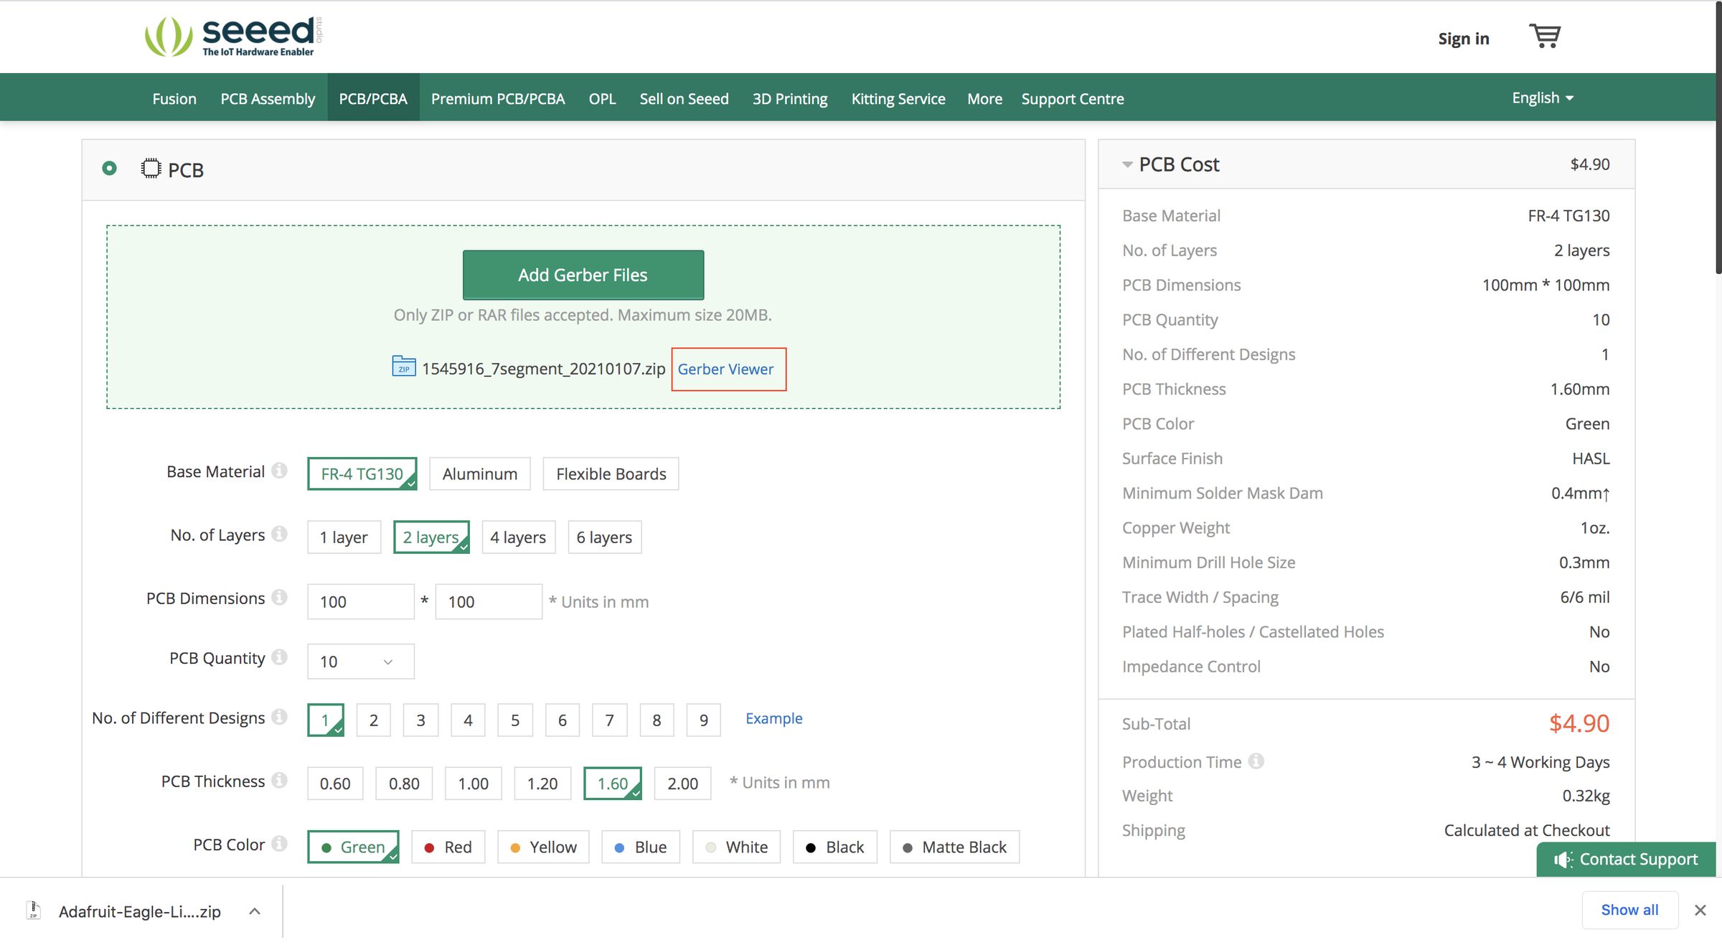The height and width of the screenshot is (945, 1722).
Task: Open the Gerber Viewer link
Action: pos(727,368)
